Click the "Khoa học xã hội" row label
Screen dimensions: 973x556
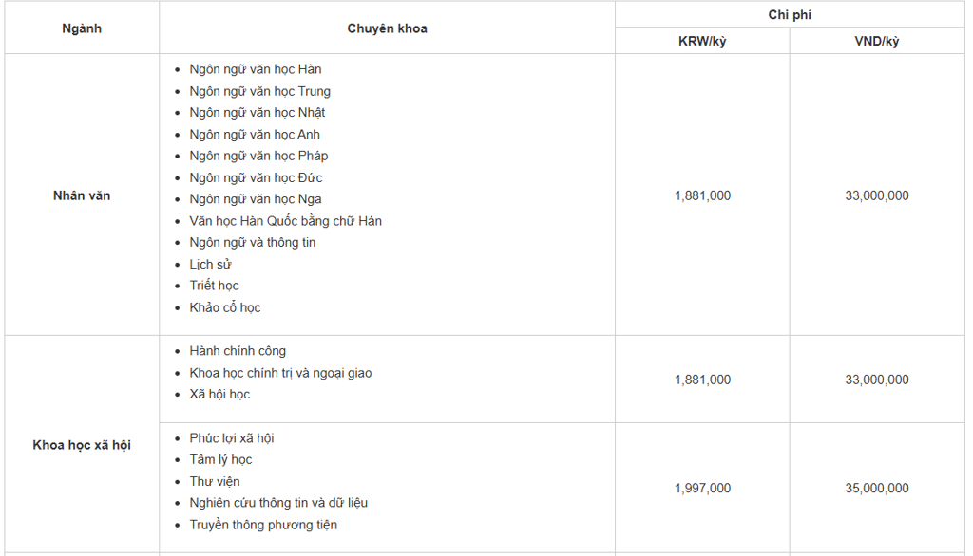click(82, 445)
